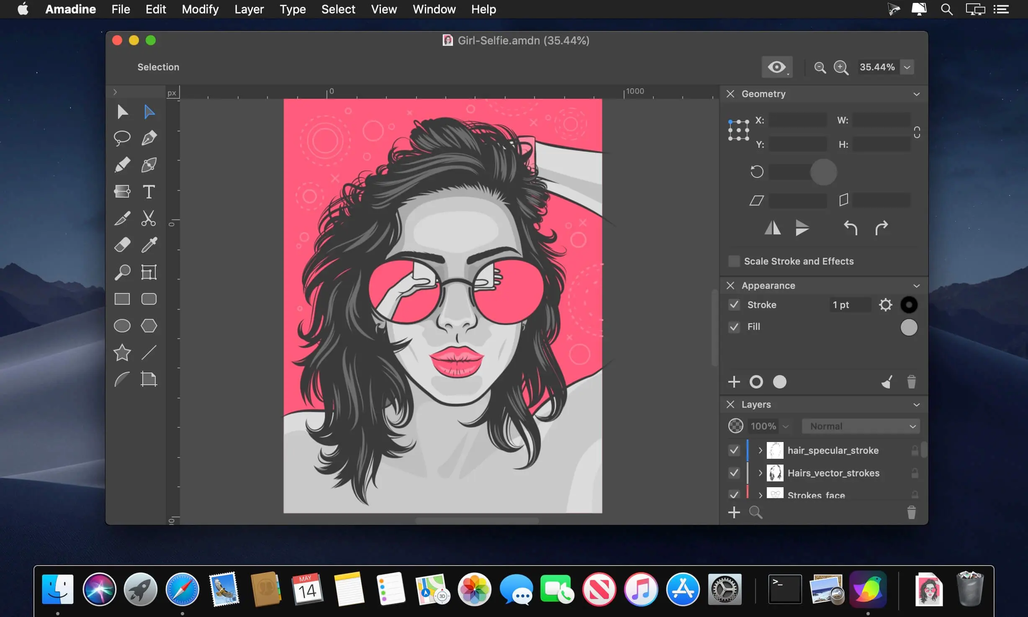
Task: Open the Modify menu
Action: pyautogui.click(x=200, y=9)
